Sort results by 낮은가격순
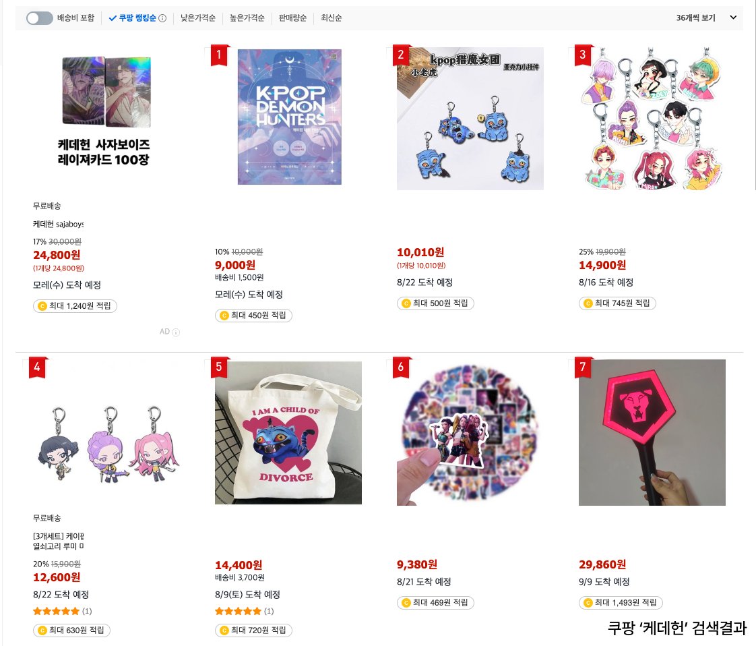The image size is (756, 646). (x=197, y=18)
